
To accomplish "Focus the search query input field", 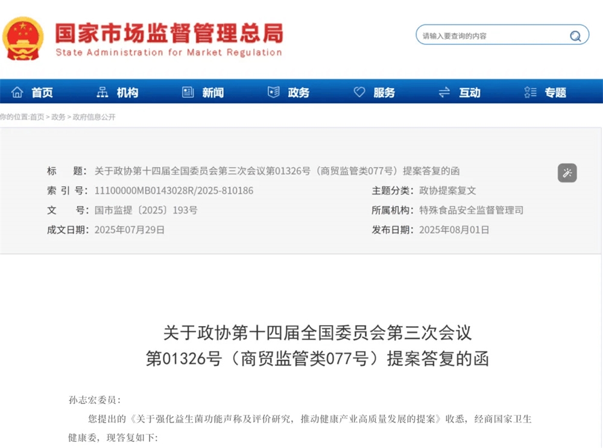I will point(491,36).
